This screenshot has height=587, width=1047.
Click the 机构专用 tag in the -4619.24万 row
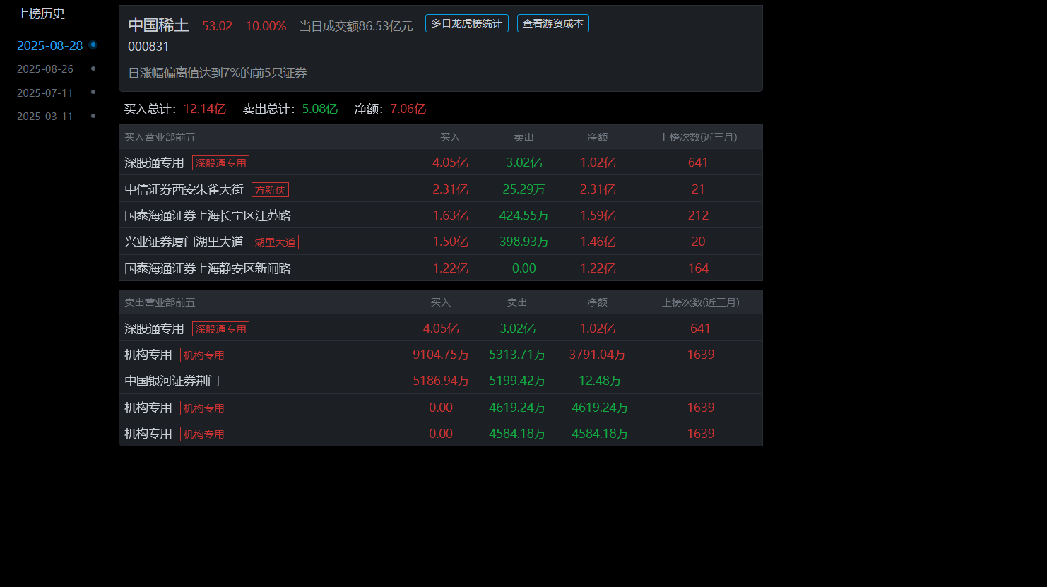[x=203, y=408]
